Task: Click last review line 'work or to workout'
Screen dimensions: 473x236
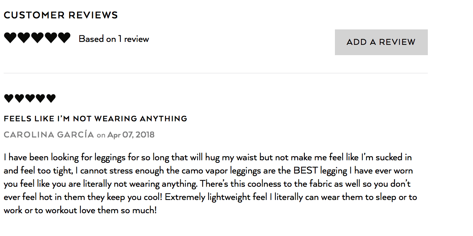Action: click(x=80, y=211)
